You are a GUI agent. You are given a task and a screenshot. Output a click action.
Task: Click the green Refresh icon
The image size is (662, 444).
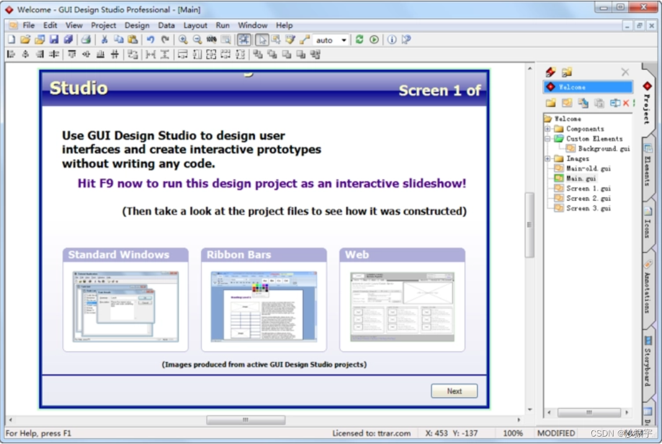pos(359,40)
